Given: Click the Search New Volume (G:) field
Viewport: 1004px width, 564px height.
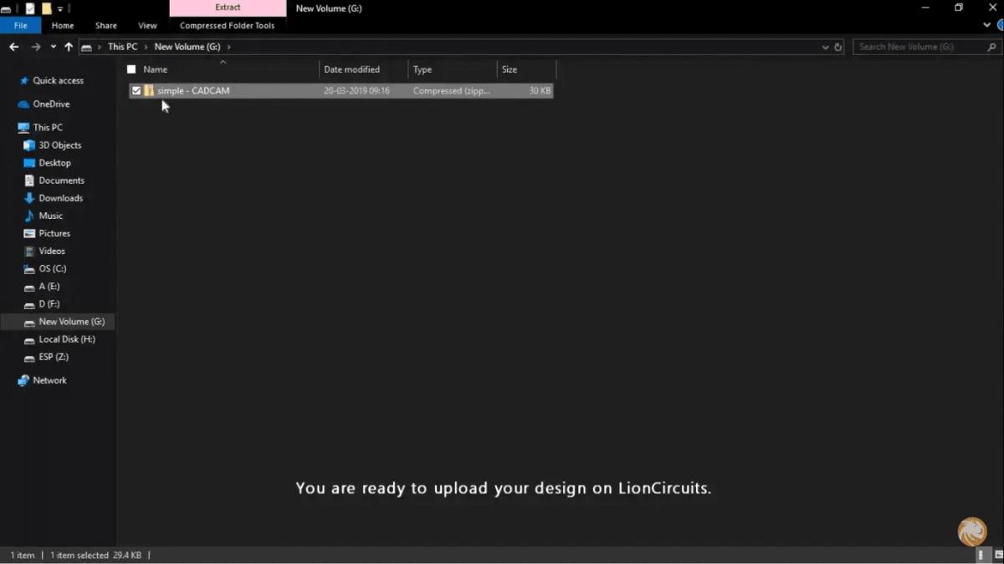Looking at the screenshot, I should [919, 47].
